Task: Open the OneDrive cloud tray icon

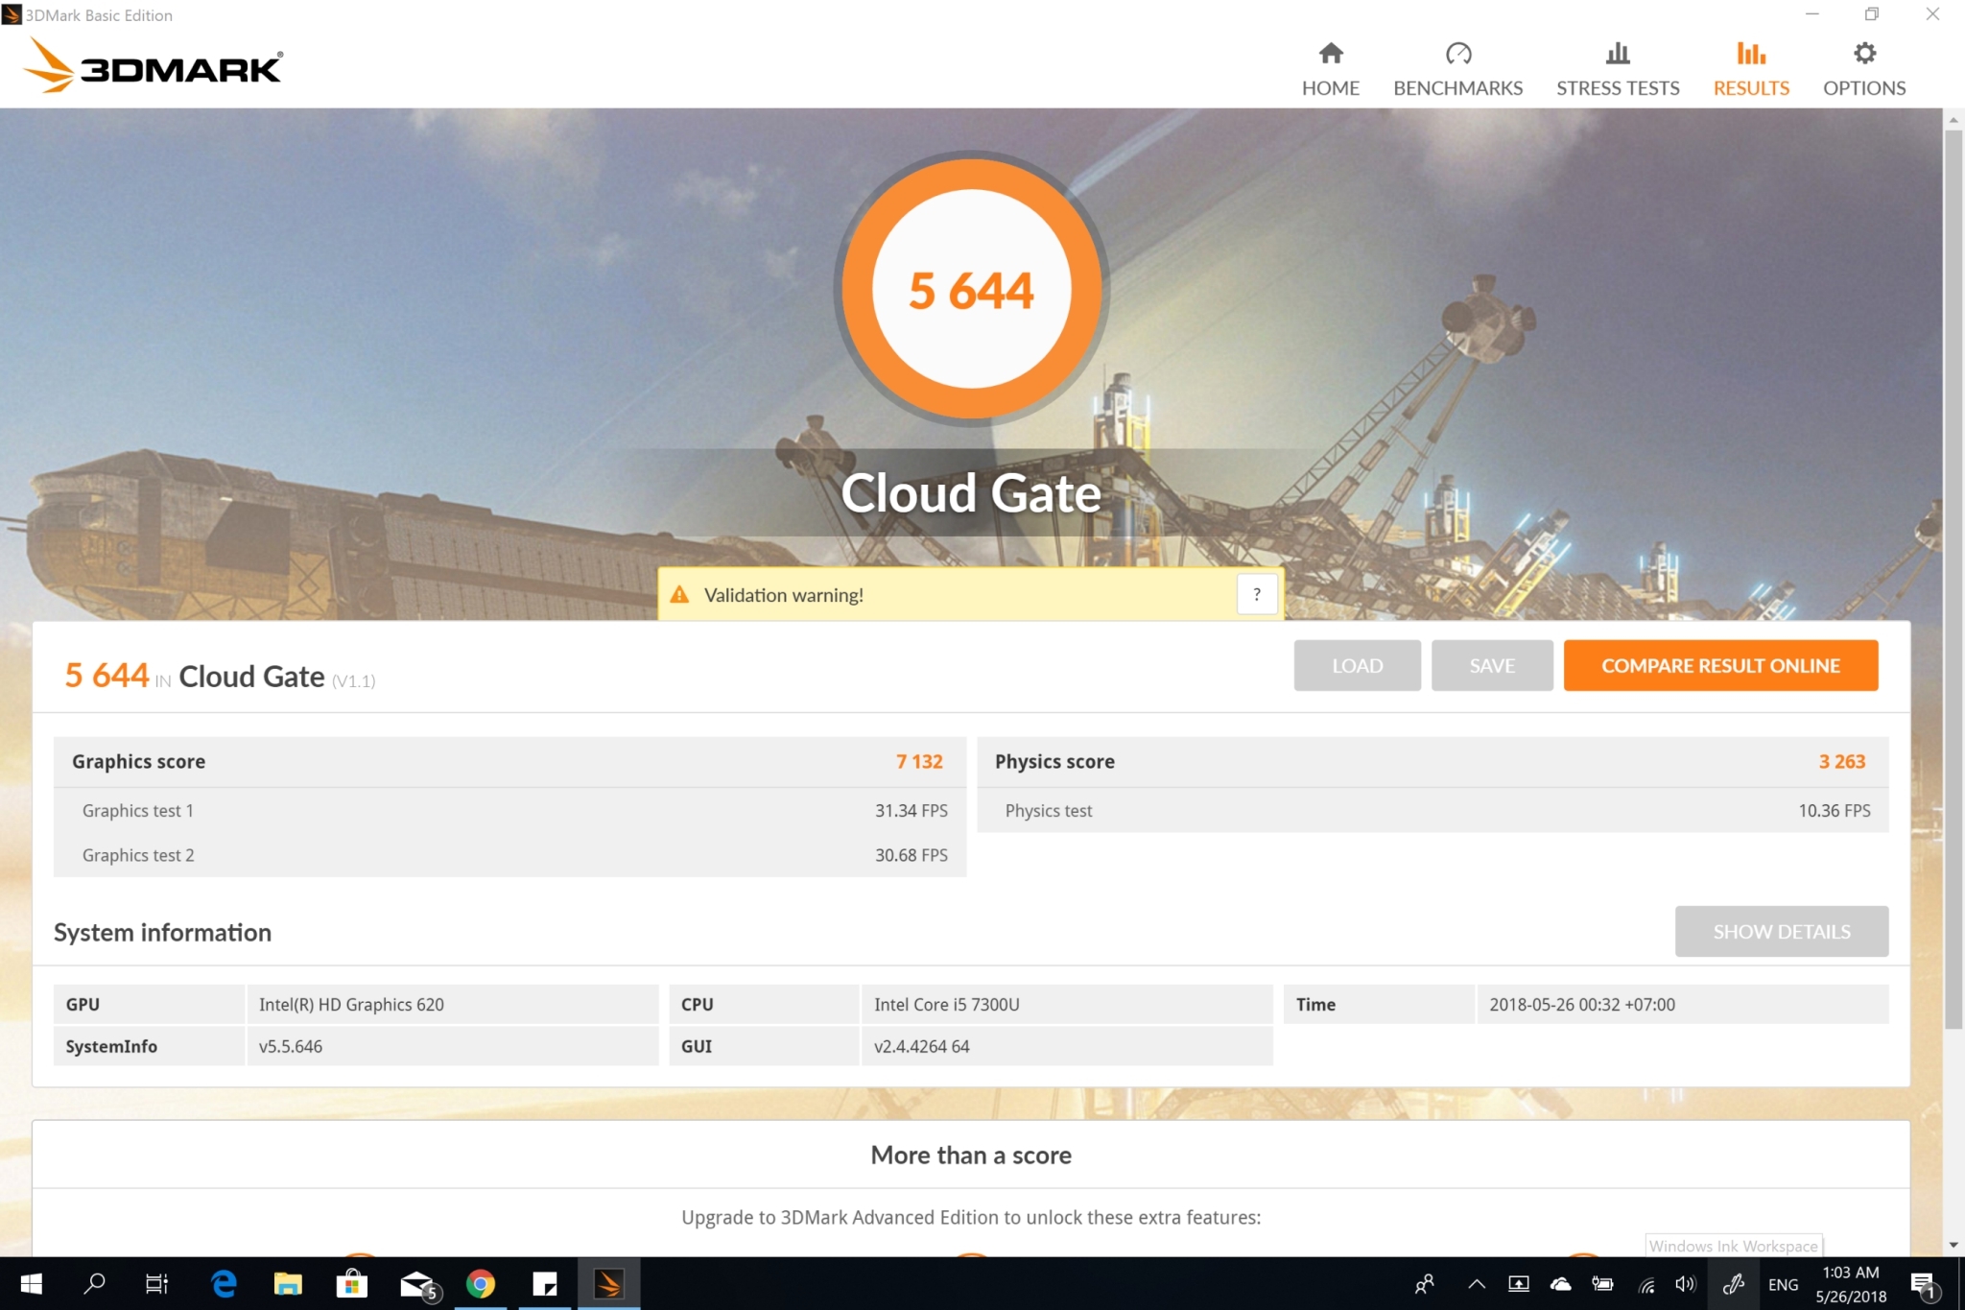Action: (1561, 1283)
